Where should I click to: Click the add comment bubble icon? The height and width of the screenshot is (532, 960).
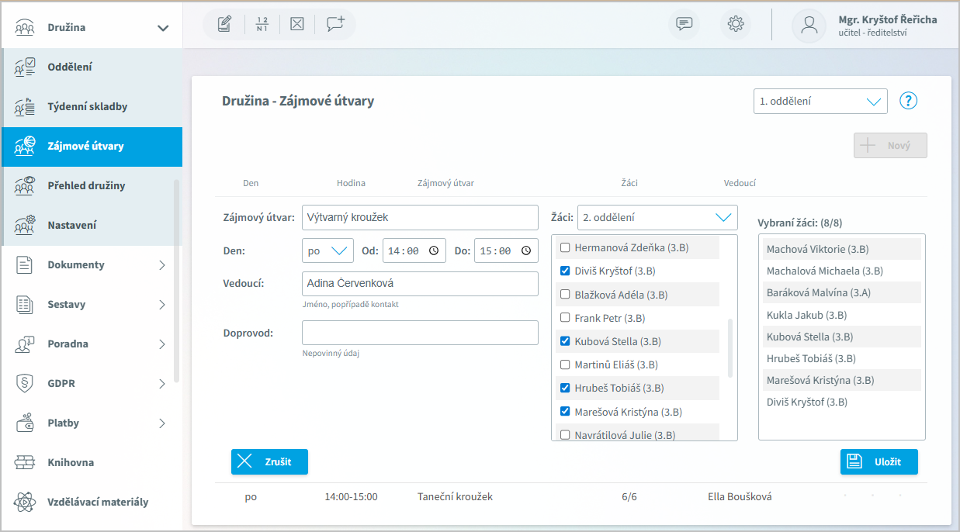(335, 24)
